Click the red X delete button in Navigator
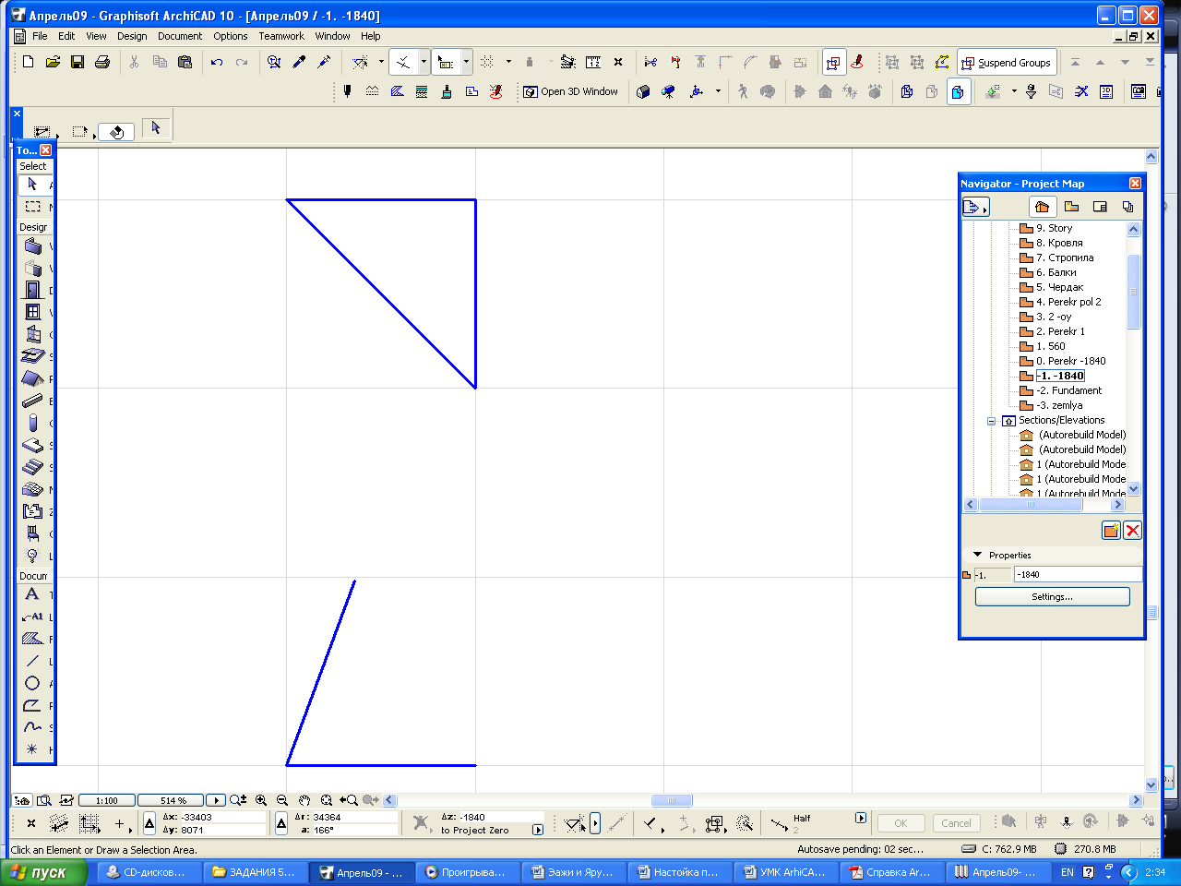This screenshot has width=1181, height=886. [x=1132, y=530]
